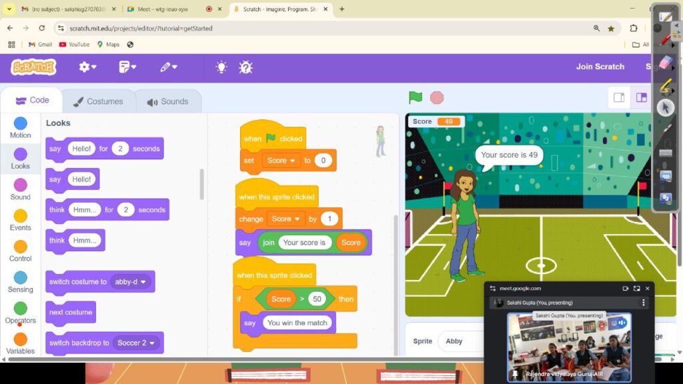Viewport: 683px width, 384px height.
Task: Click the Debug help icon
Action: coord(245,67)
